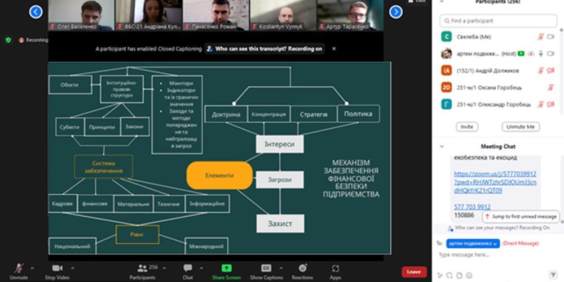The image size is (564, 282).
Task: Expand the arrow next to Unmute
Action: point(32,268)
